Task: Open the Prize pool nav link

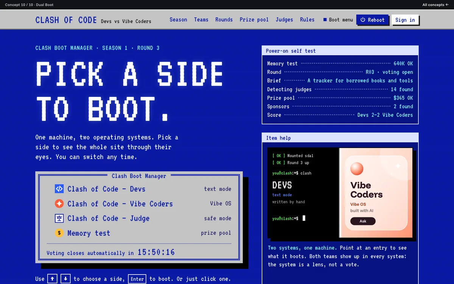Action: click(x=254, y=20)
